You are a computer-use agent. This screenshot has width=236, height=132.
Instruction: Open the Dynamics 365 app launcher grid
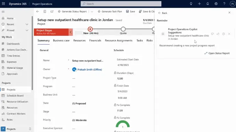click(3, 4)
